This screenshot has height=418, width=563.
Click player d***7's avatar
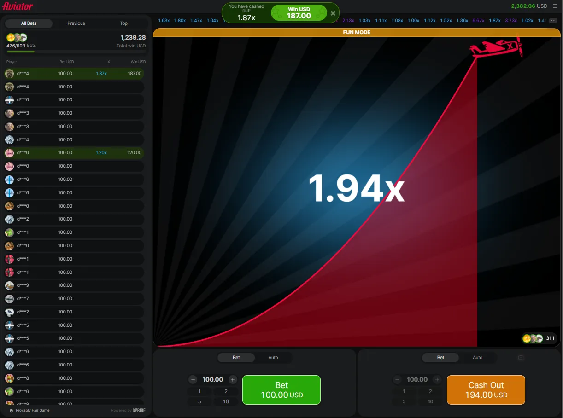[9, 299]
